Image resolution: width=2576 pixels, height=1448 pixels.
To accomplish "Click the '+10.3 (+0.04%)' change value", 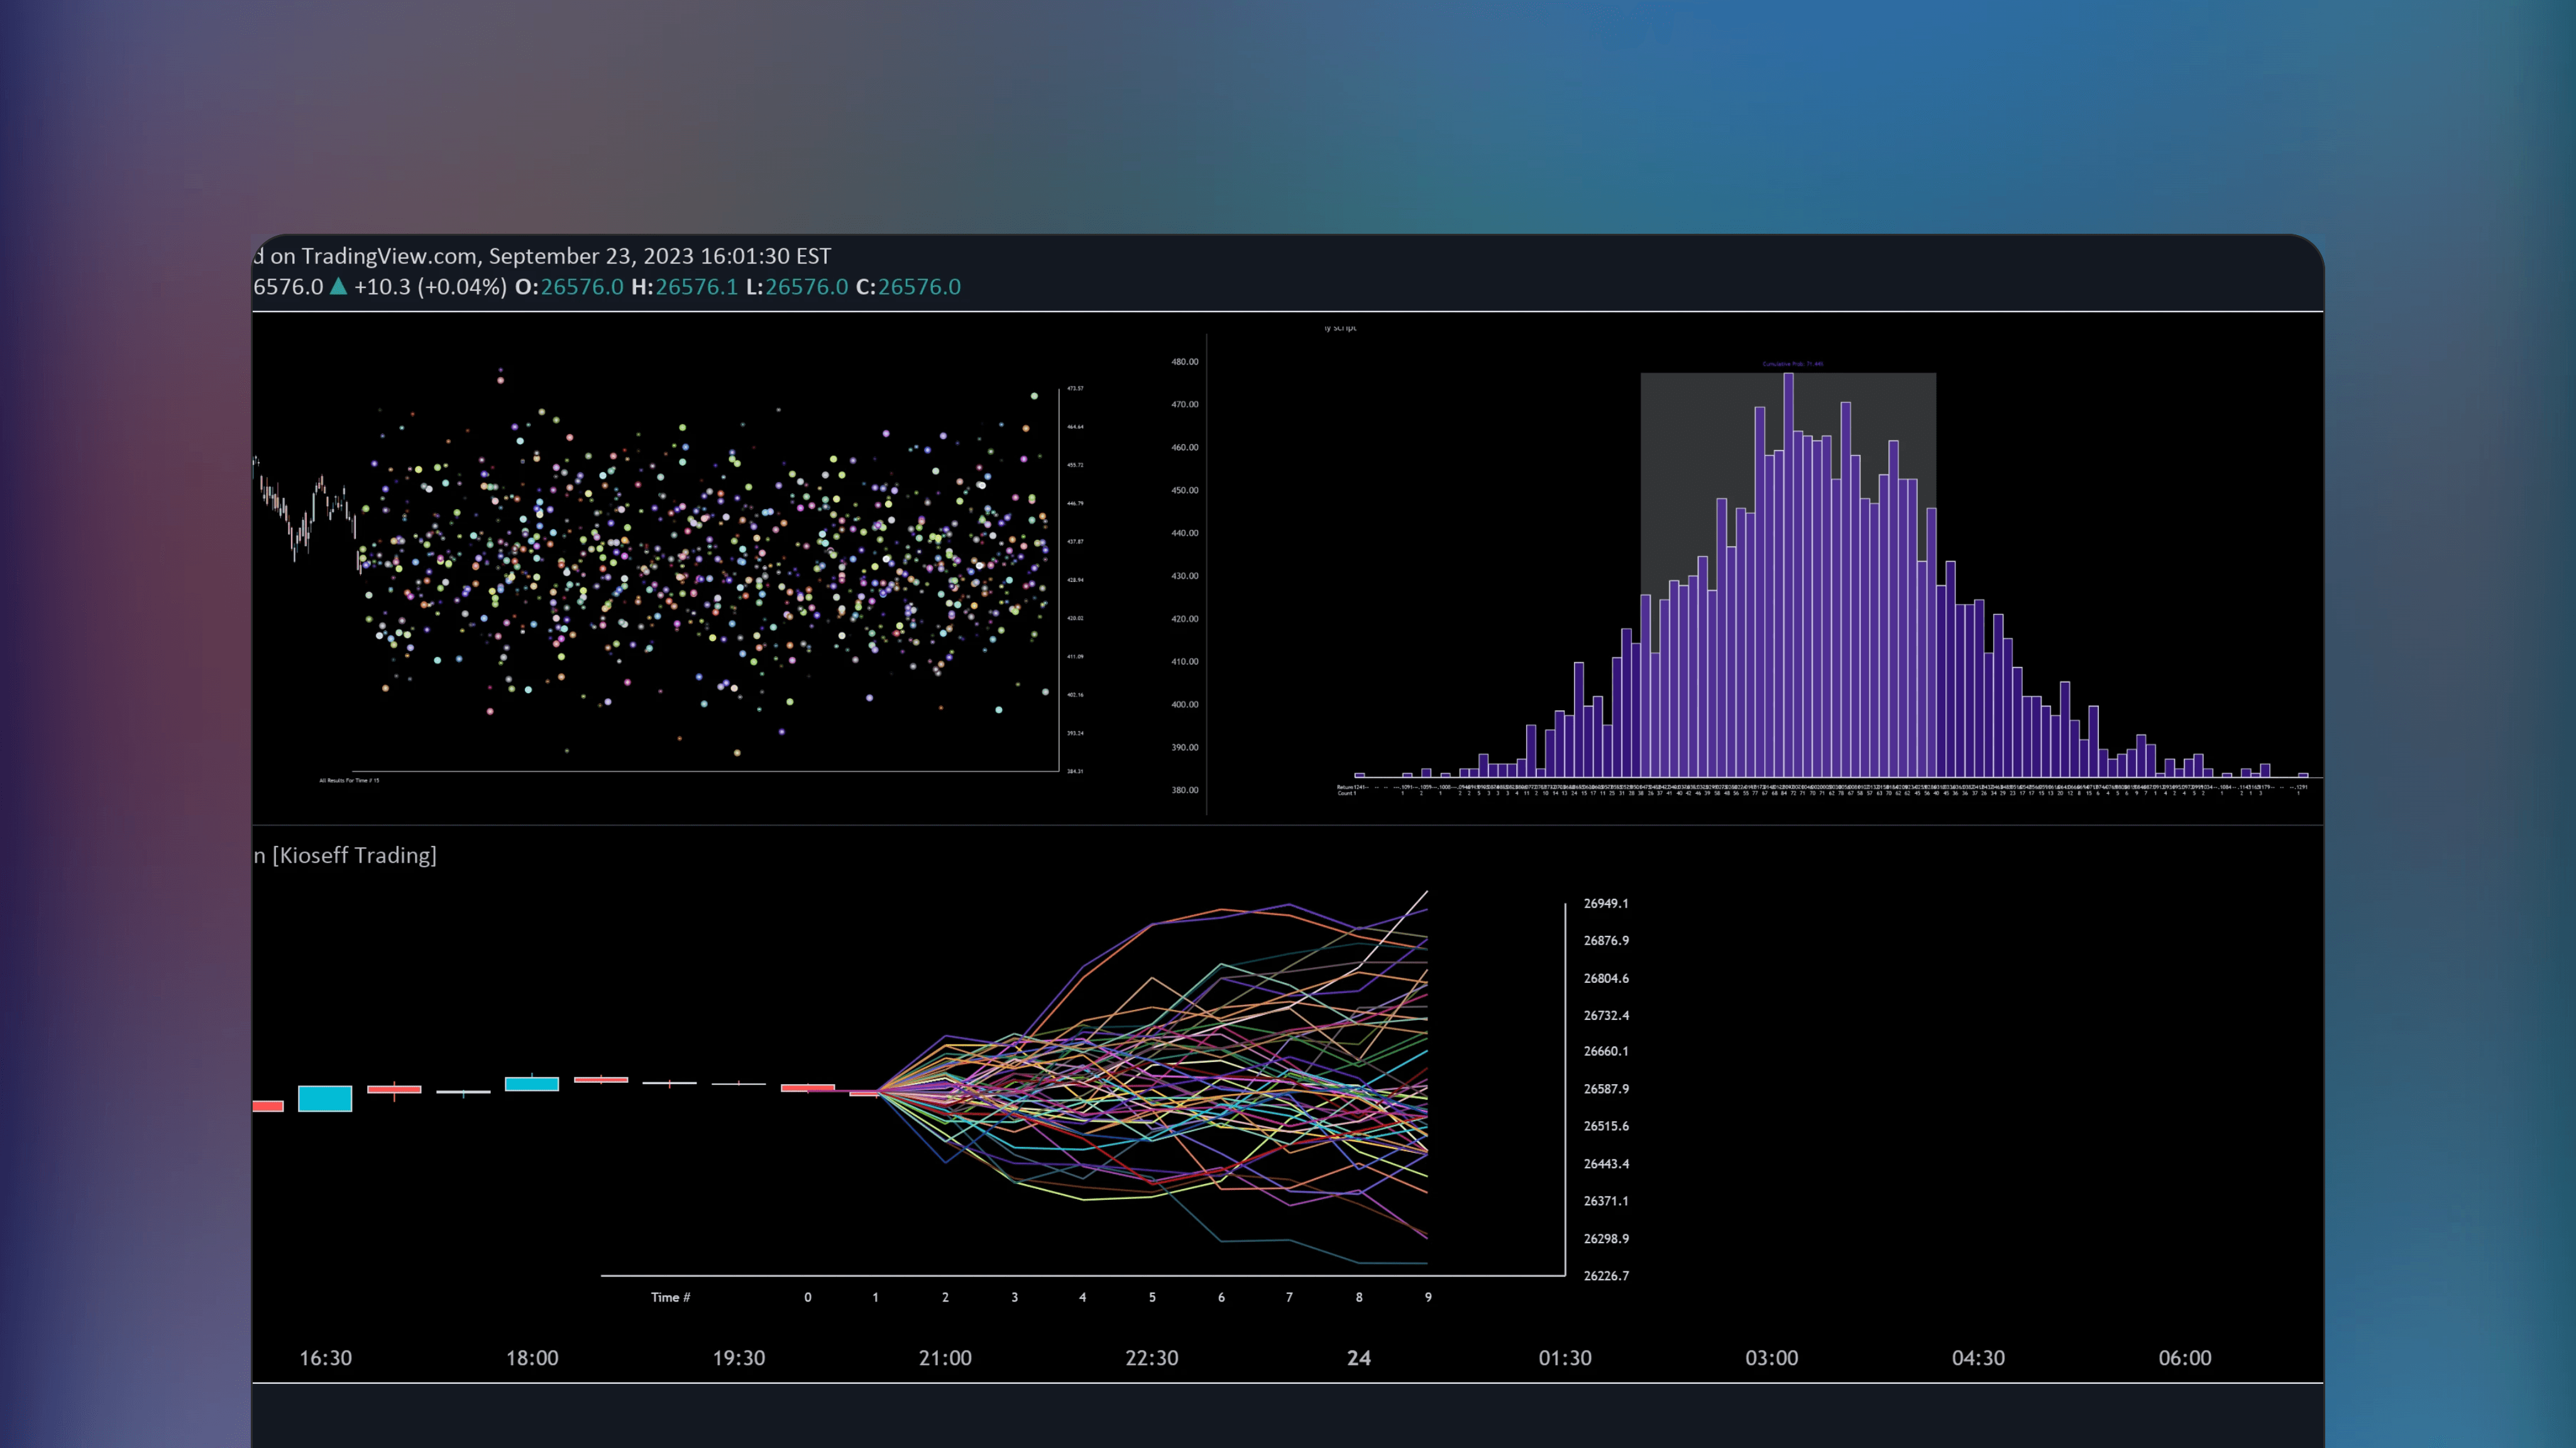I will pos(430,287).
